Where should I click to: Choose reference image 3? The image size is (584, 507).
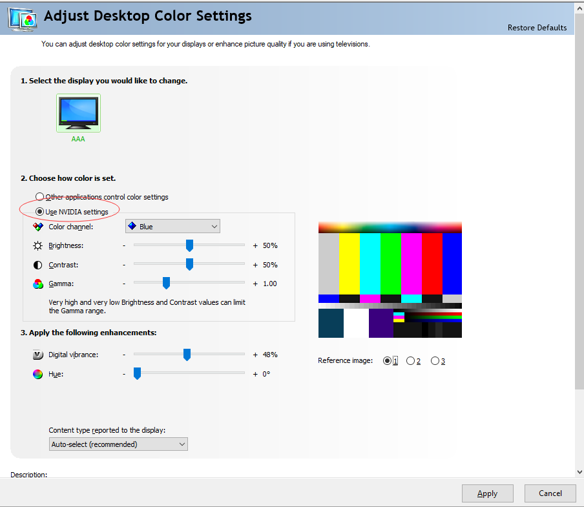pos(435,361)
